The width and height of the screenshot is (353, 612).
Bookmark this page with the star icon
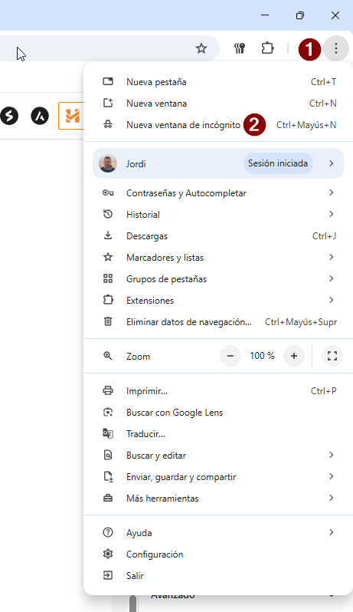[x=201, y=48]
